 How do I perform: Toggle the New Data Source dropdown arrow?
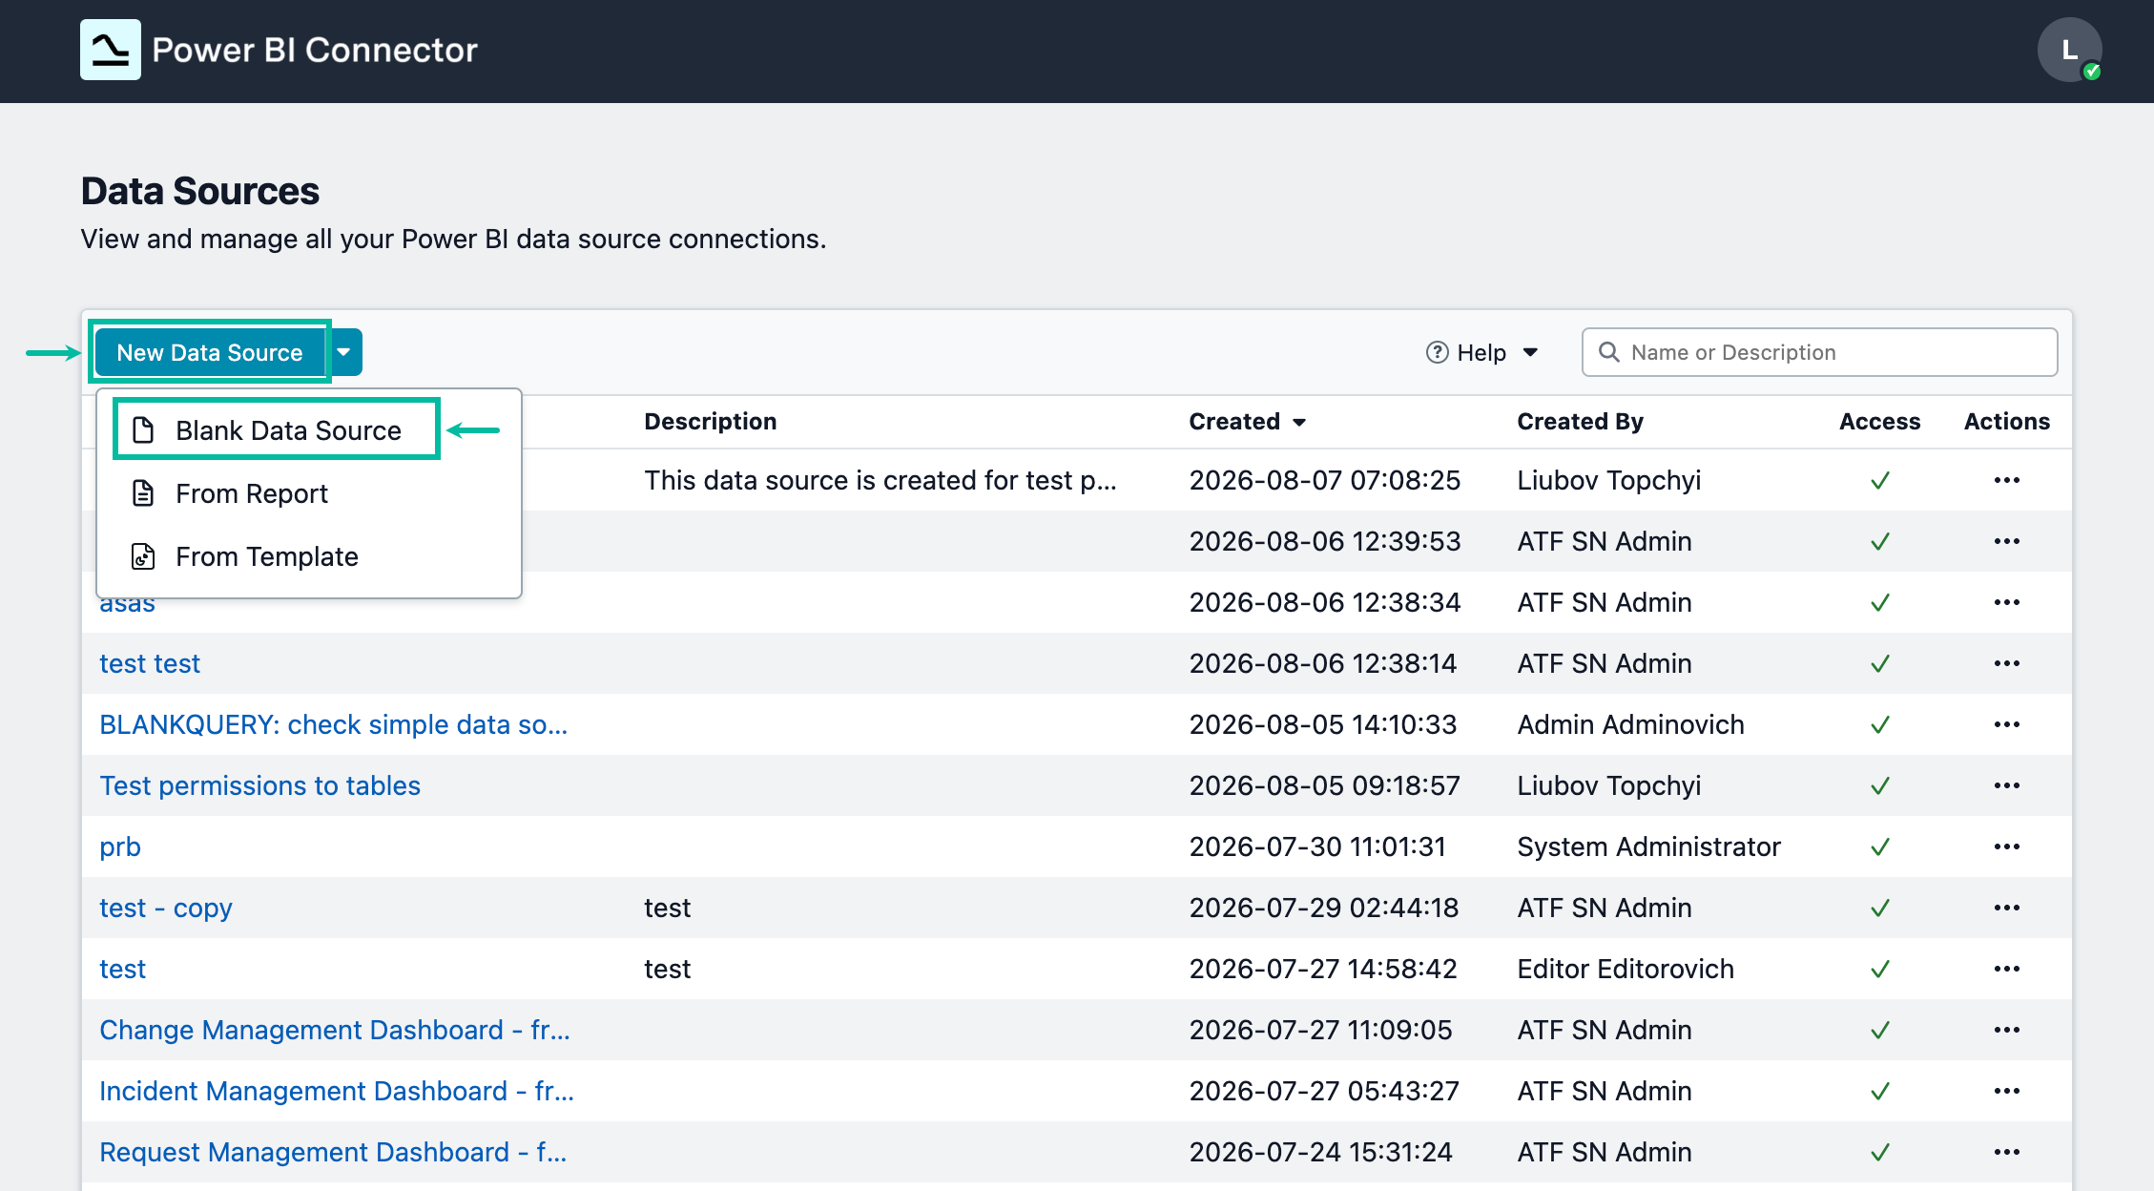click(x=344, y=352)
